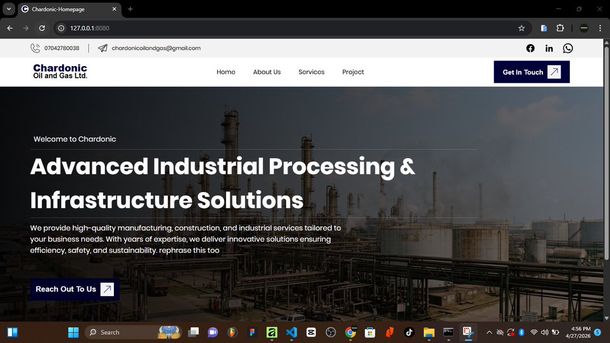The height and width of the screenshot is (343, 610).
Task: Bookmark this page with the star
Action: (522, 28)
